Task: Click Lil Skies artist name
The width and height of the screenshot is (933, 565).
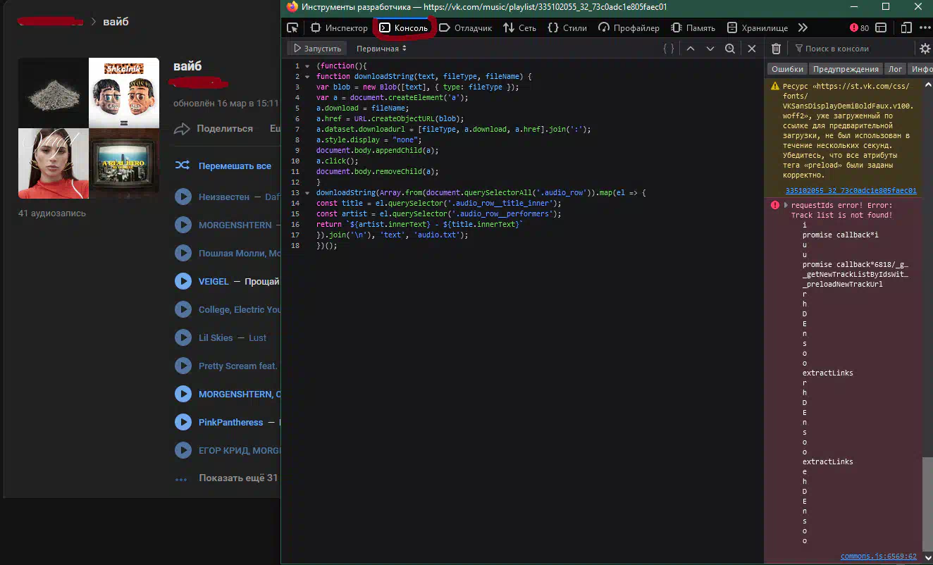Action: point(216,338)
